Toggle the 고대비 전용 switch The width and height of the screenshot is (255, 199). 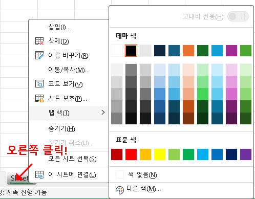point(238,16)
